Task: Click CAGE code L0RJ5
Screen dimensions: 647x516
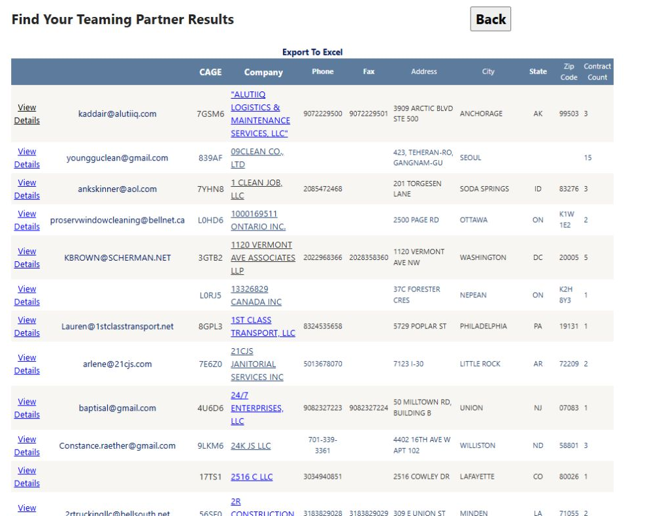Action: (x=210, y=295)
